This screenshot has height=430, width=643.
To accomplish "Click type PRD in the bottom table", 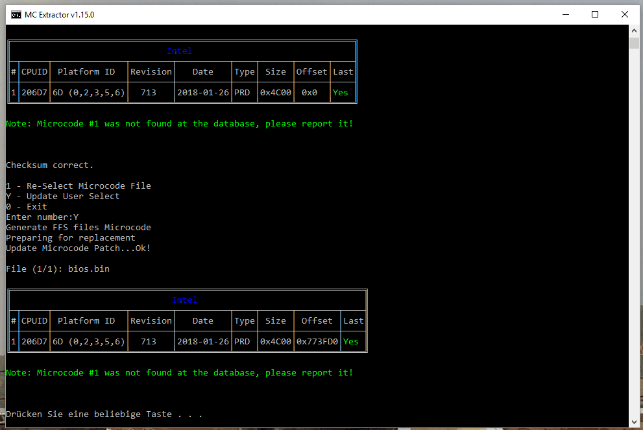I will pos(242,342).
